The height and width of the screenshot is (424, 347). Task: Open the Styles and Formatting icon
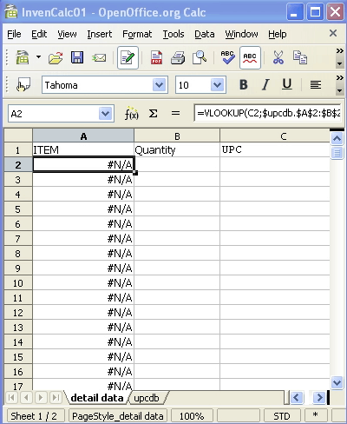[23, 85]
